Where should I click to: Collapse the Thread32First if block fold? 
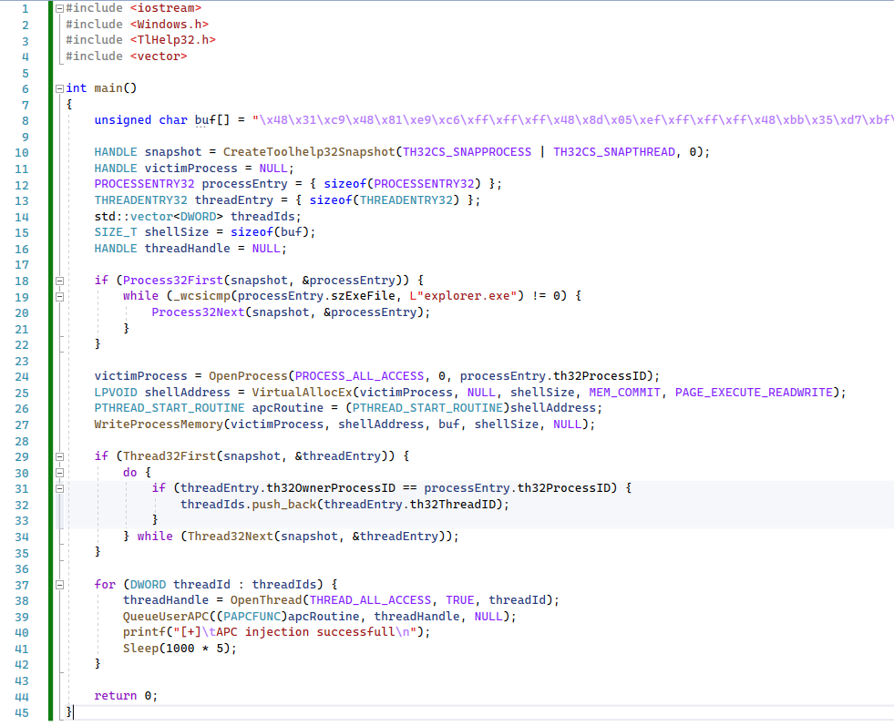[59, 456]
